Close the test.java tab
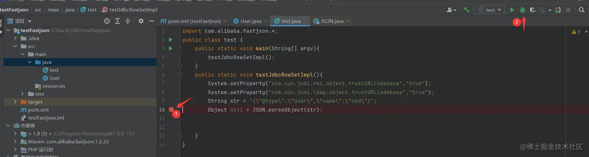This screenshot has height=157, width=589. pyautogui.click(x=305, y=21)
